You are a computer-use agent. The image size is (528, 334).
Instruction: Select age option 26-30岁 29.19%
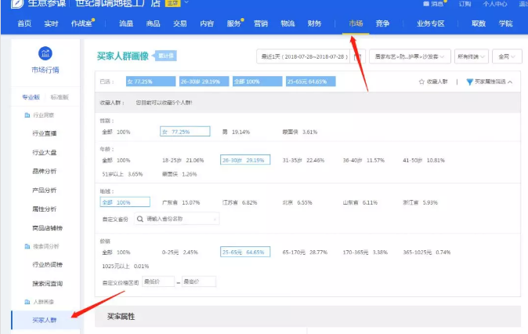[x=245, y=160]
